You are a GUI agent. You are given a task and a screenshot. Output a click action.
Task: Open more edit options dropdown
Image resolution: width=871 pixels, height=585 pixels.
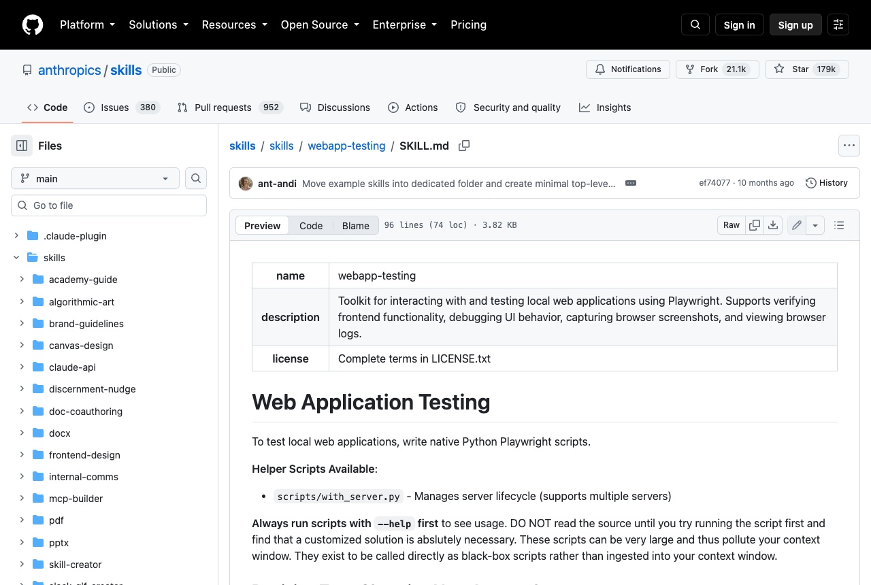click(816, 225)
